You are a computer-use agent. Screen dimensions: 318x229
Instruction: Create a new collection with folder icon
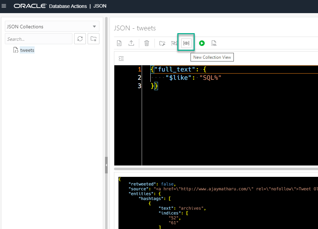pos(94,39)
